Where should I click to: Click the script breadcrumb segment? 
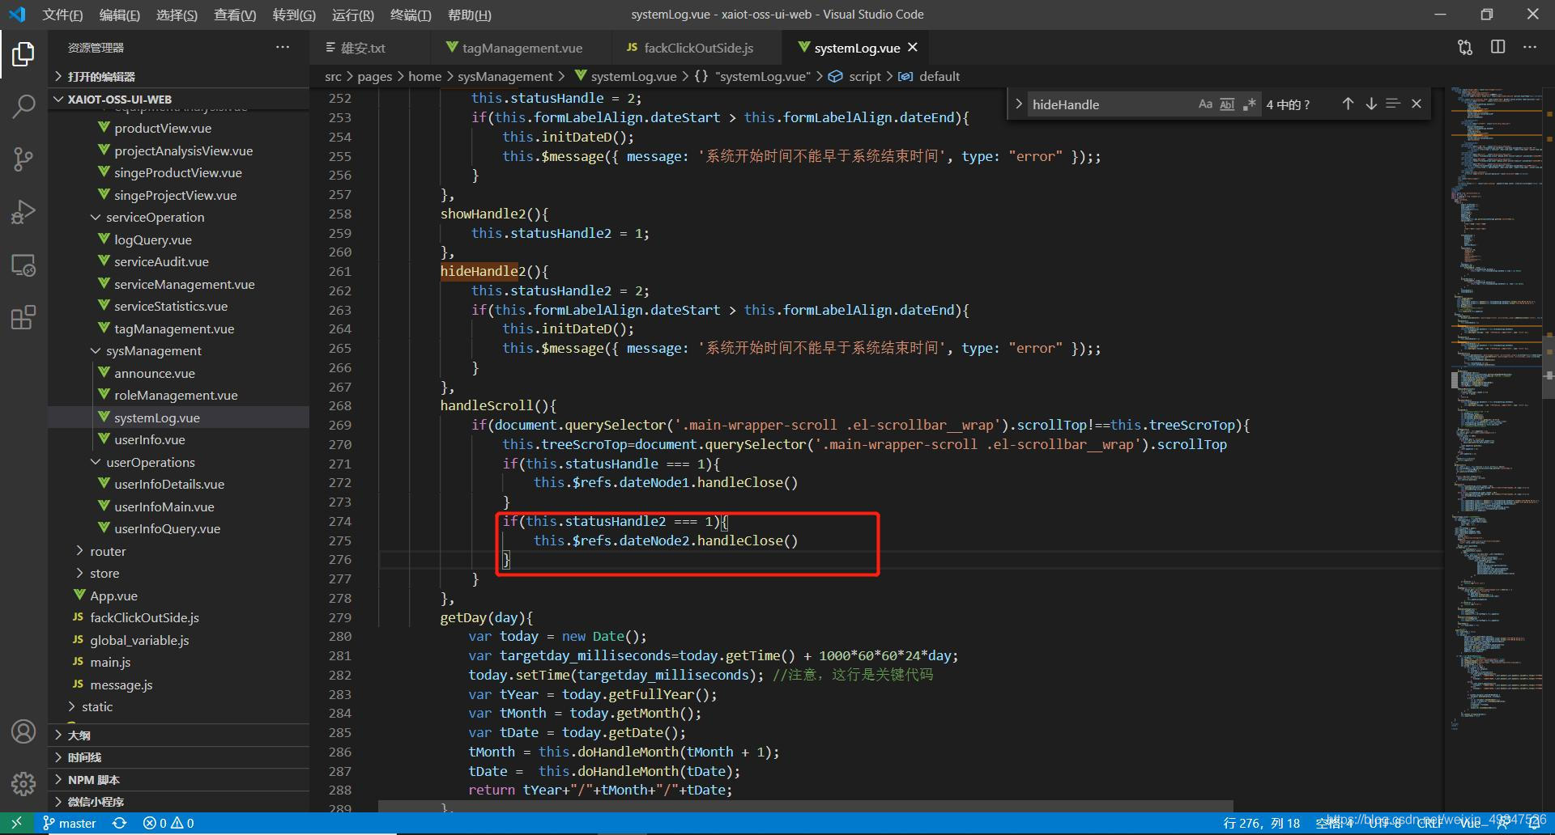pyautogui.click(x=864, y=76)
